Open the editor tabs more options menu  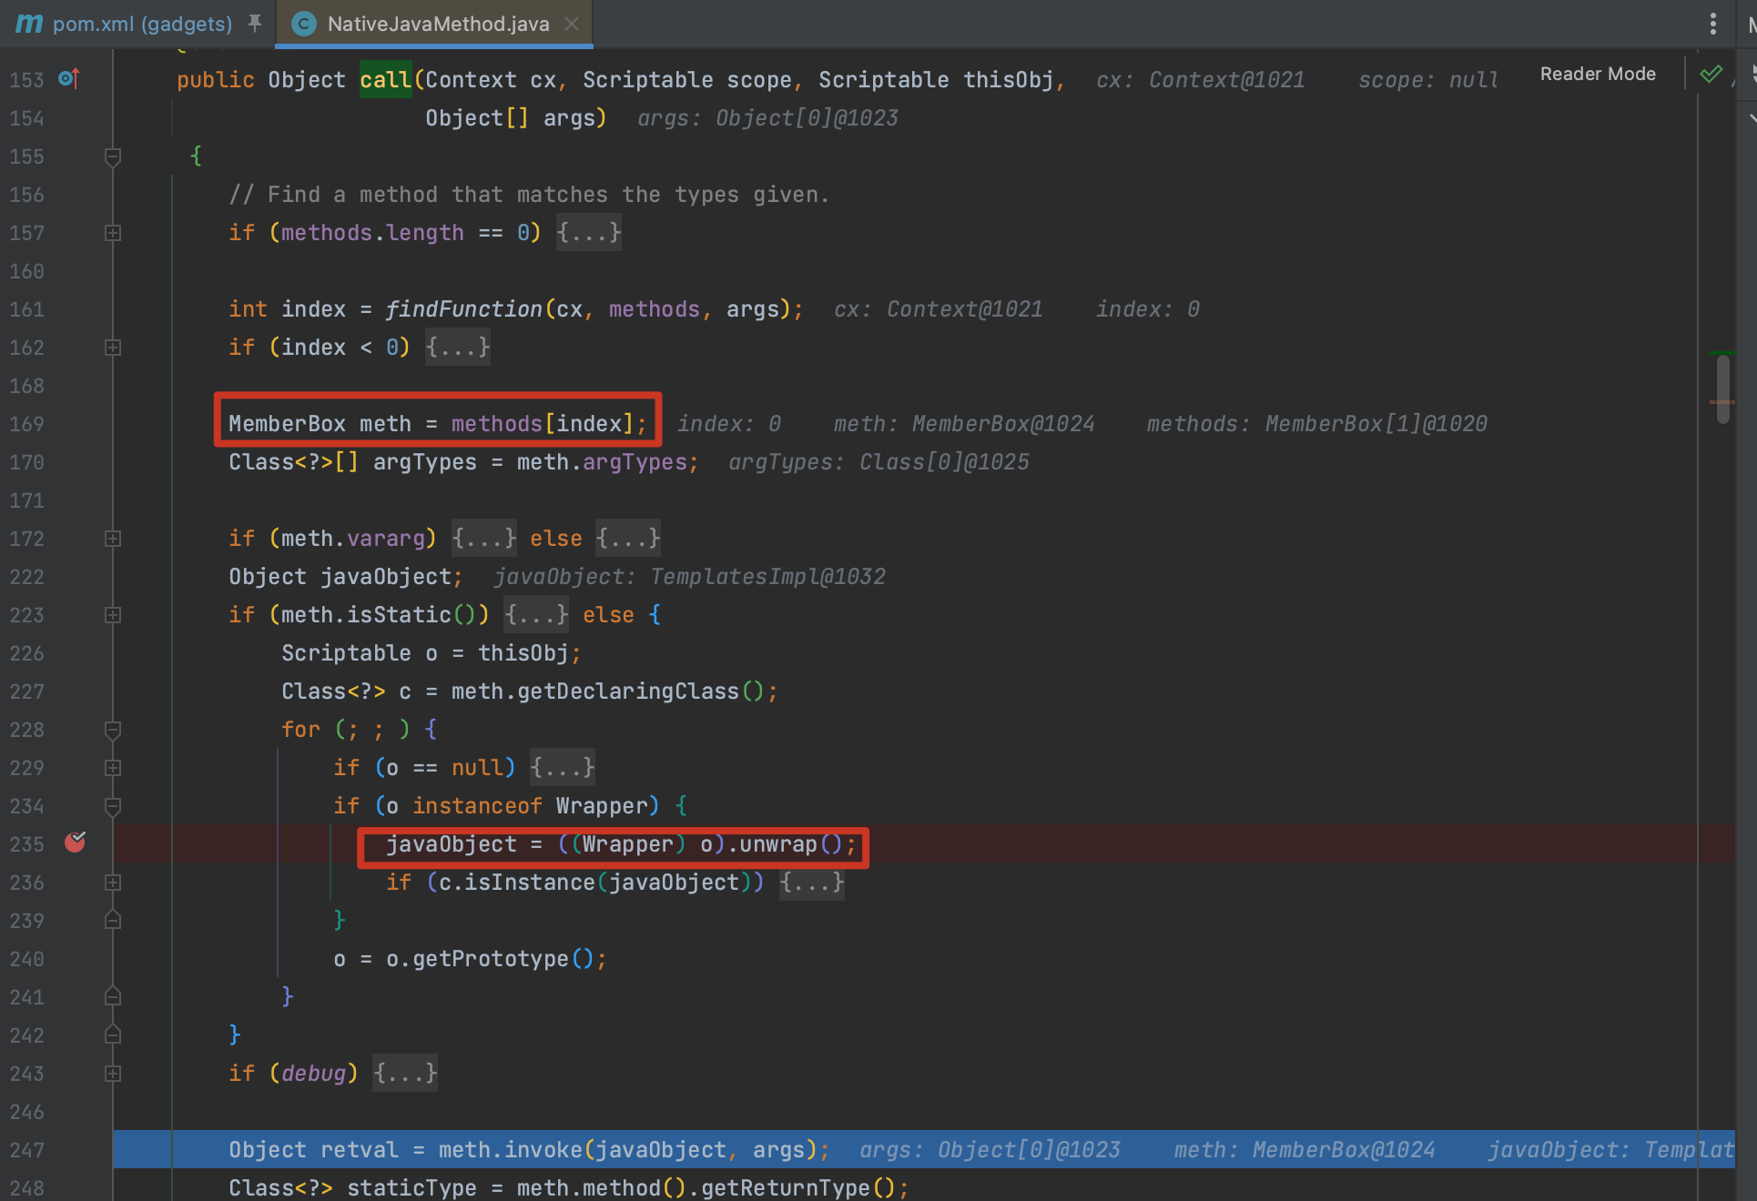1712,24
